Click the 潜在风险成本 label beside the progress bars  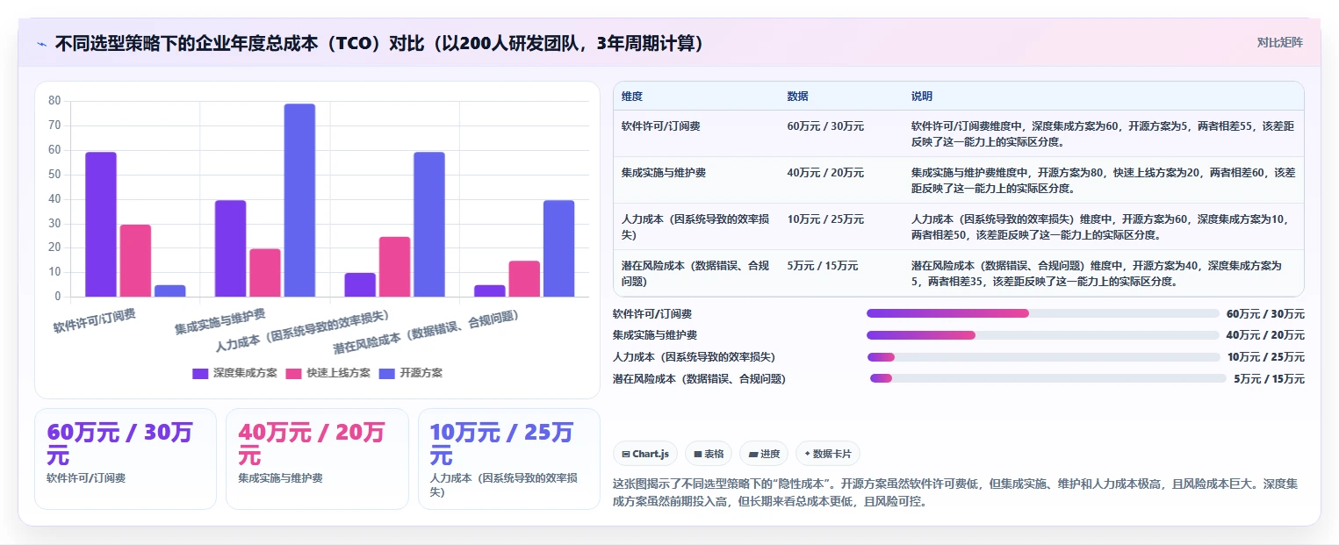pyautogui.click(x=699, y=378)
